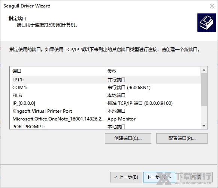
Task: Select the IP_[0.0.0.0] port row
Action: (x=106, y=103)
